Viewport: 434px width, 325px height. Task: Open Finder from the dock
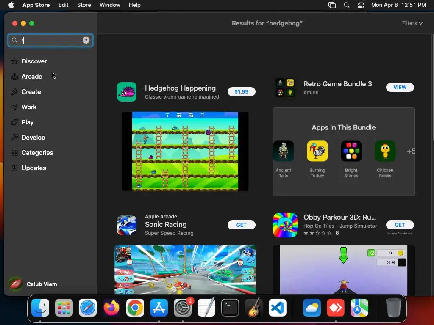(x=40, y=308)
